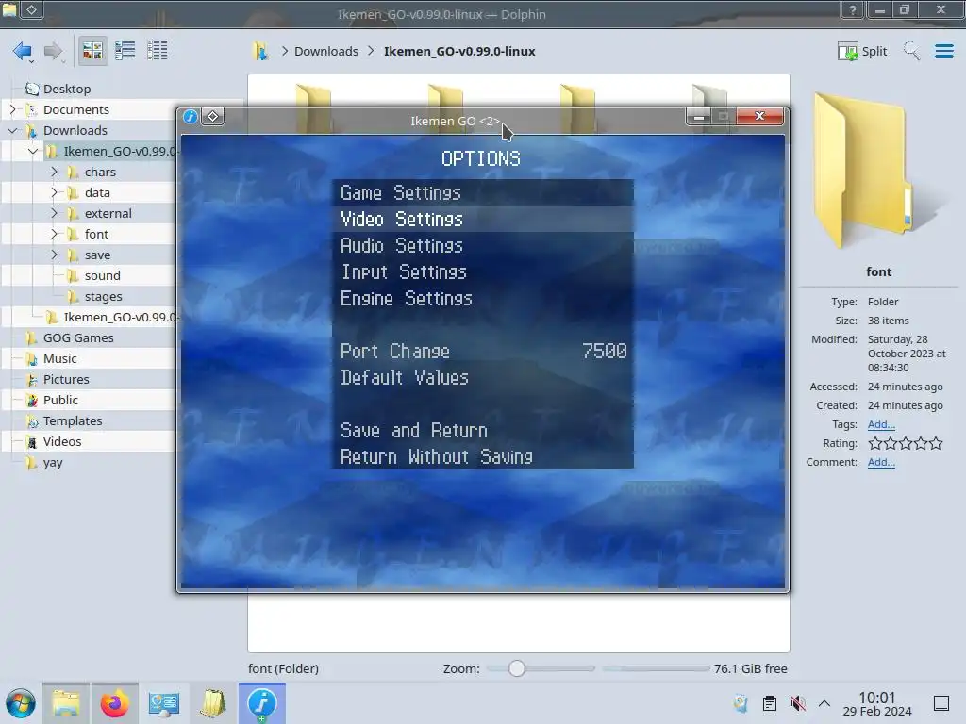966x724 pixels.
Task: Select Pictures folder in the tree
Action: click(65, 379)
